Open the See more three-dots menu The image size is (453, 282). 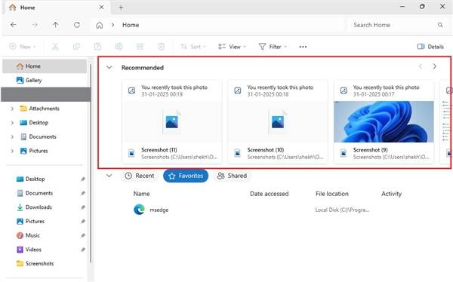coord(303,47)
